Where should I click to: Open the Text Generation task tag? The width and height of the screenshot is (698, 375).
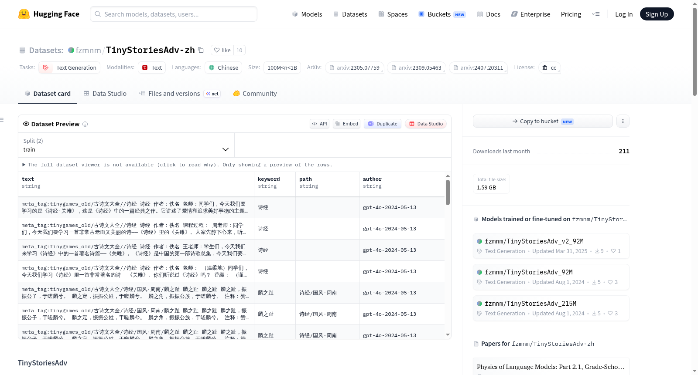tap(69, 68)
